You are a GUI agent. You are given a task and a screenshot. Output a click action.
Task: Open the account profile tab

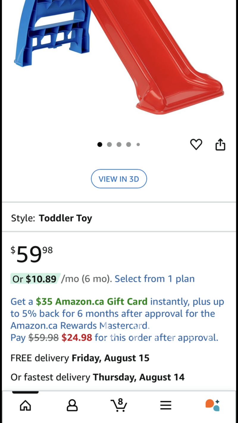(72, 405)
